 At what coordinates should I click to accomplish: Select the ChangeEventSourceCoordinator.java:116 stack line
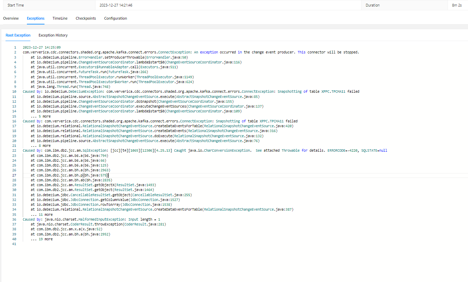[136, 62]
